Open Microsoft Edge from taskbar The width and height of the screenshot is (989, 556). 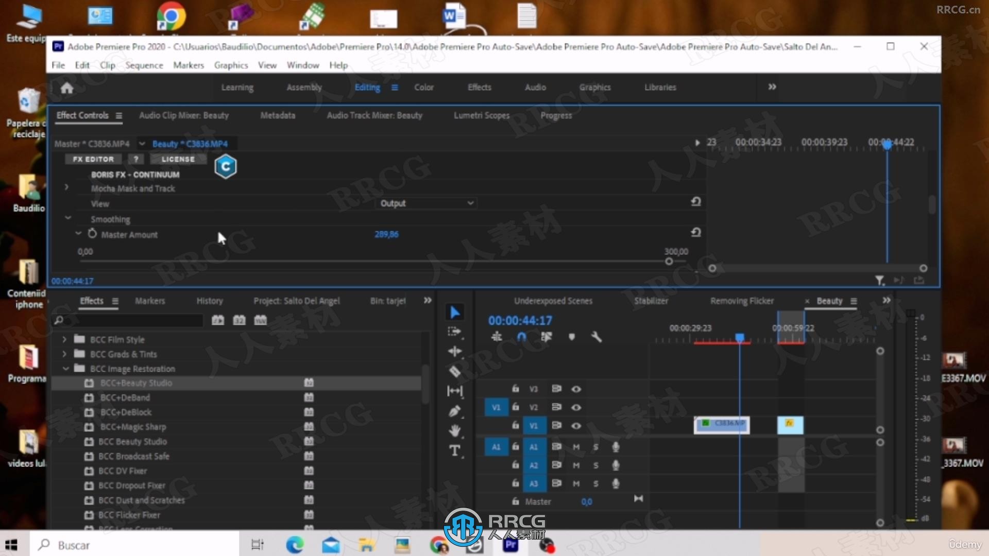pyautogui.click(x=295, y=545)
